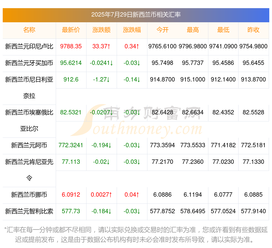Screen dimensions: 272x248
Task: Click latest price 772.3241
Action: click(71, 145)
